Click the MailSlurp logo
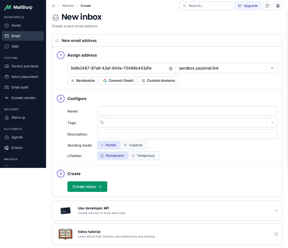288x248 pixels. pos(18,7)
